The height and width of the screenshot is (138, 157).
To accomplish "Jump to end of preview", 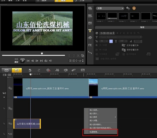I will click(x=41, y=61).
